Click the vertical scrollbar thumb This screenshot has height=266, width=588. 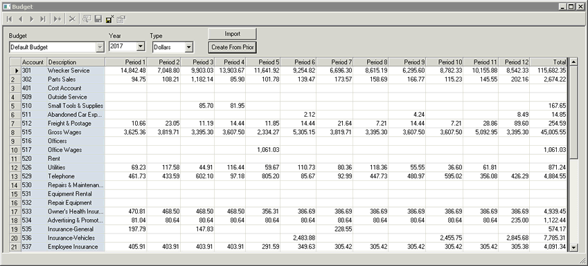573,112
